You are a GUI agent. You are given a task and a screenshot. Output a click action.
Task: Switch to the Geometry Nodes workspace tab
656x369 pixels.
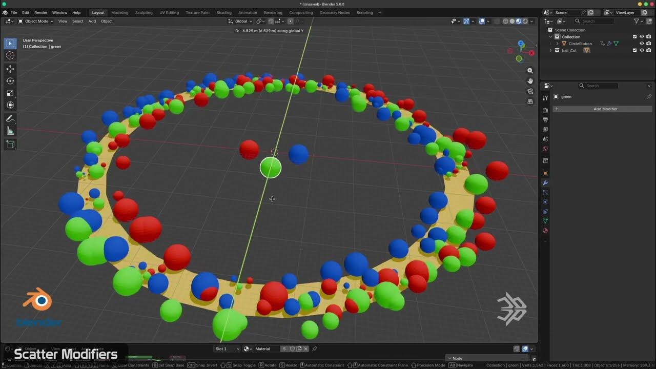(334, 13)
